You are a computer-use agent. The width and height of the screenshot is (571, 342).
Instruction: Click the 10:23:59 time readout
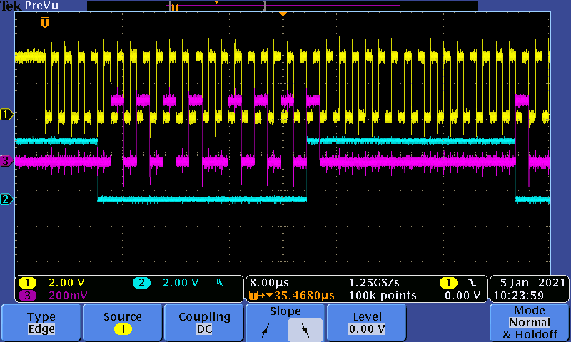coord(519,296)
